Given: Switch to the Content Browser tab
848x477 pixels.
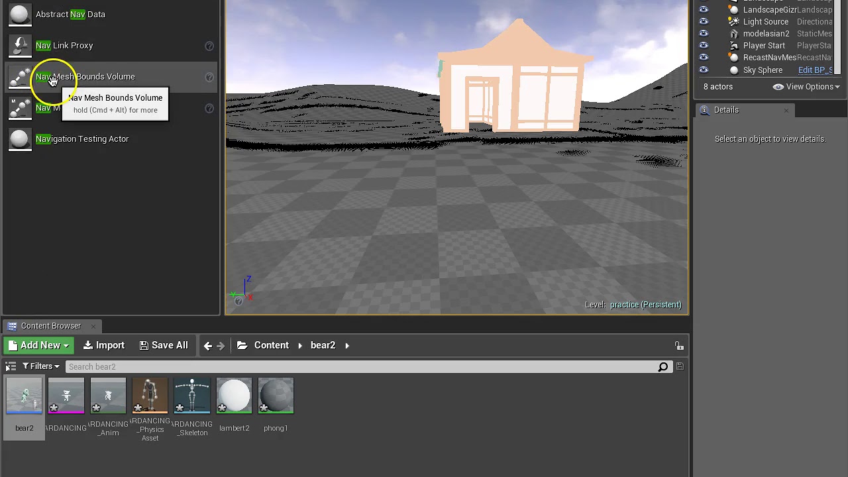Looking at the screenshot, I should (x=50, y=326).
